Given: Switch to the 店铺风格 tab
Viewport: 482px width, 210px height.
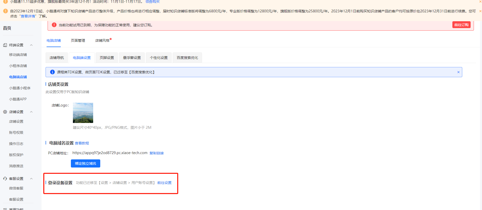Looking at the screenshot, I should coord(102,40).
